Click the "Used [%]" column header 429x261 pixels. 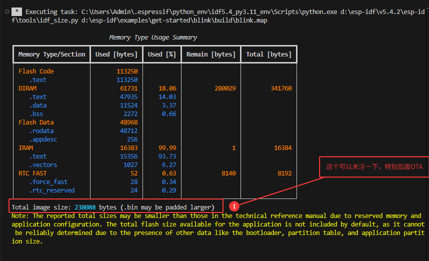tap(162, 54)
